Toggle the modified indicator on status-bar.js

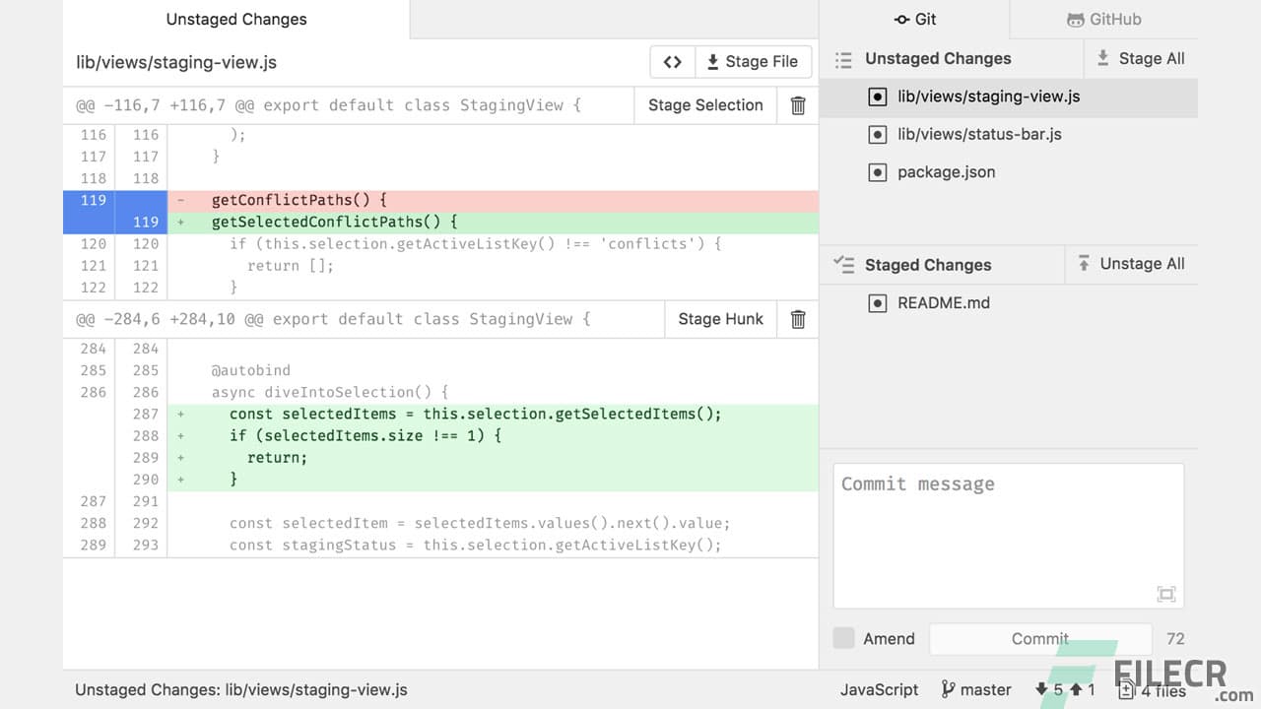coord(878,134)
